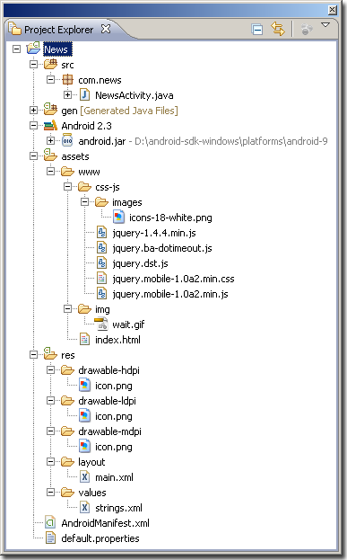Select 'AndroidManifest.xml' file name
347x560 pixels.
click(x=105, y=523)
